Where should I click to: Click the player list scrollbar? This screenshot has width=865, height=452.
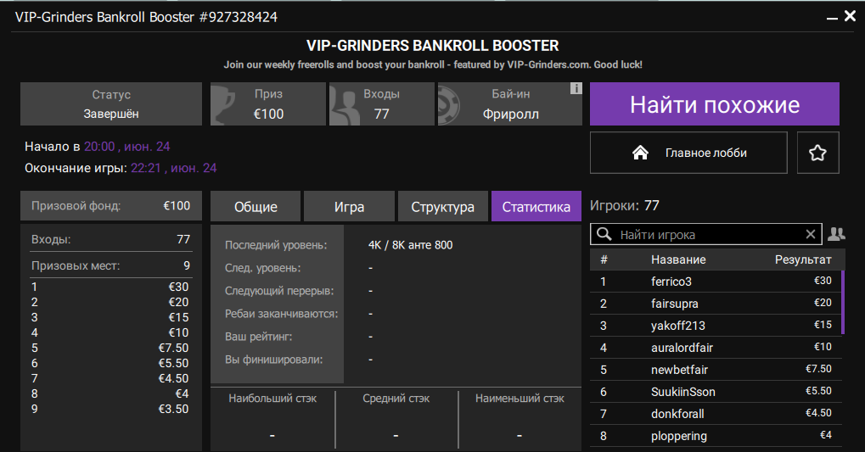pos(843,302)
